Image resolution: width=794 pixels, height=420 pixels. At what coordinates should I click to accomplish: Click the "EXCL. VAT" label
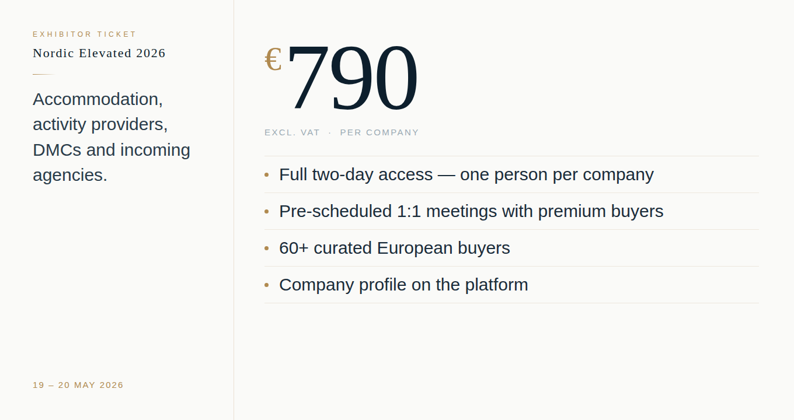click(x=292, y=132)
